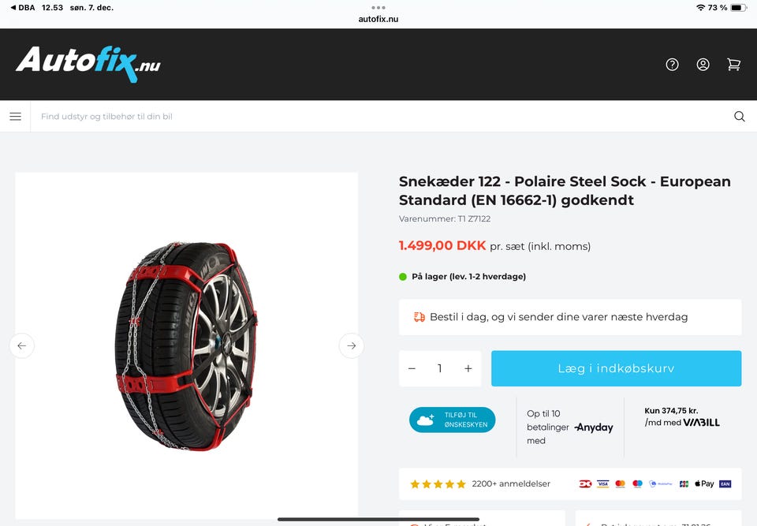Click the quantity number field
This screenshot has width=757, height=526.
coord(439,368)
